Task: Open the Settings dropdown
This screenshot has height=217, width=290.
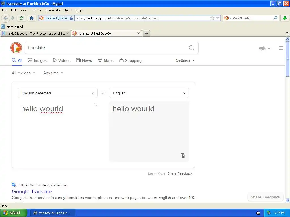Action: click(185, 60)
